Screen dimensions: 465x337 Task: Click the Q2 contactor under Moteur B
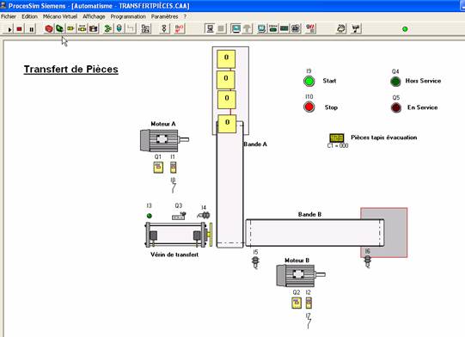[297, 303]
